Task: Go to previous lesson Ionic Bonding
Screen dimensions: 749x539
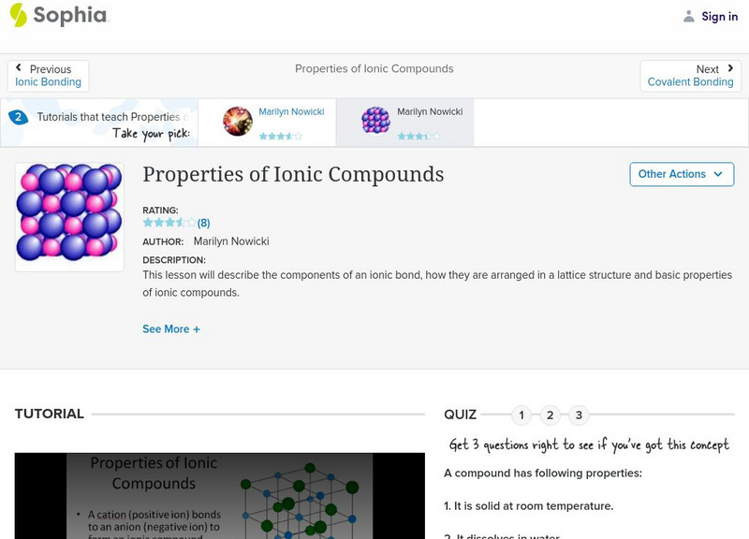Action: click(49, 82)
